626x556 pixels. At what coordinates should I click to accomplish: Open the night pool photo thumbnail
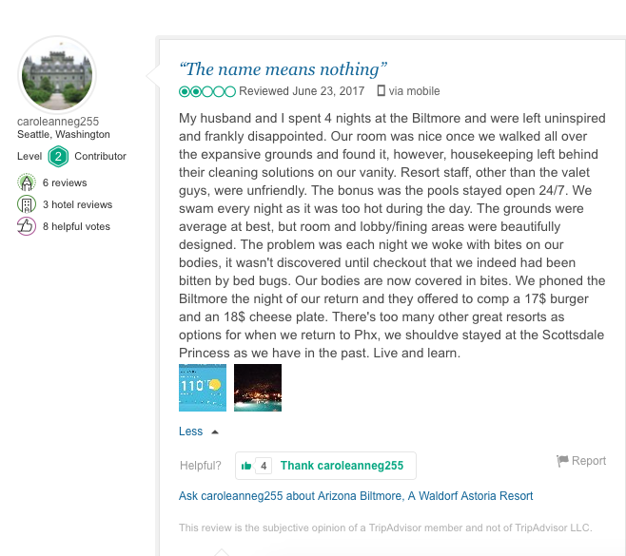258,388
